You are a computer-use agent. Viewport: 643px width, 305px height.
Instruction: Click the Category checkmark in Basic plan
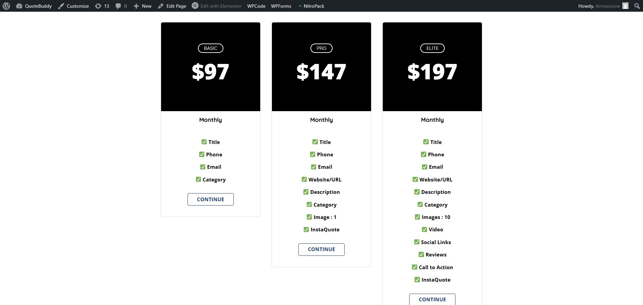198,179
